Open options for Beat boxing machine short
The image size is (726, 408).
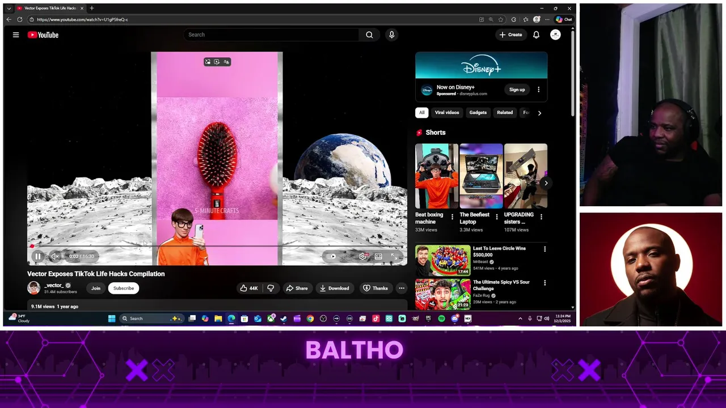click(452, 217)
